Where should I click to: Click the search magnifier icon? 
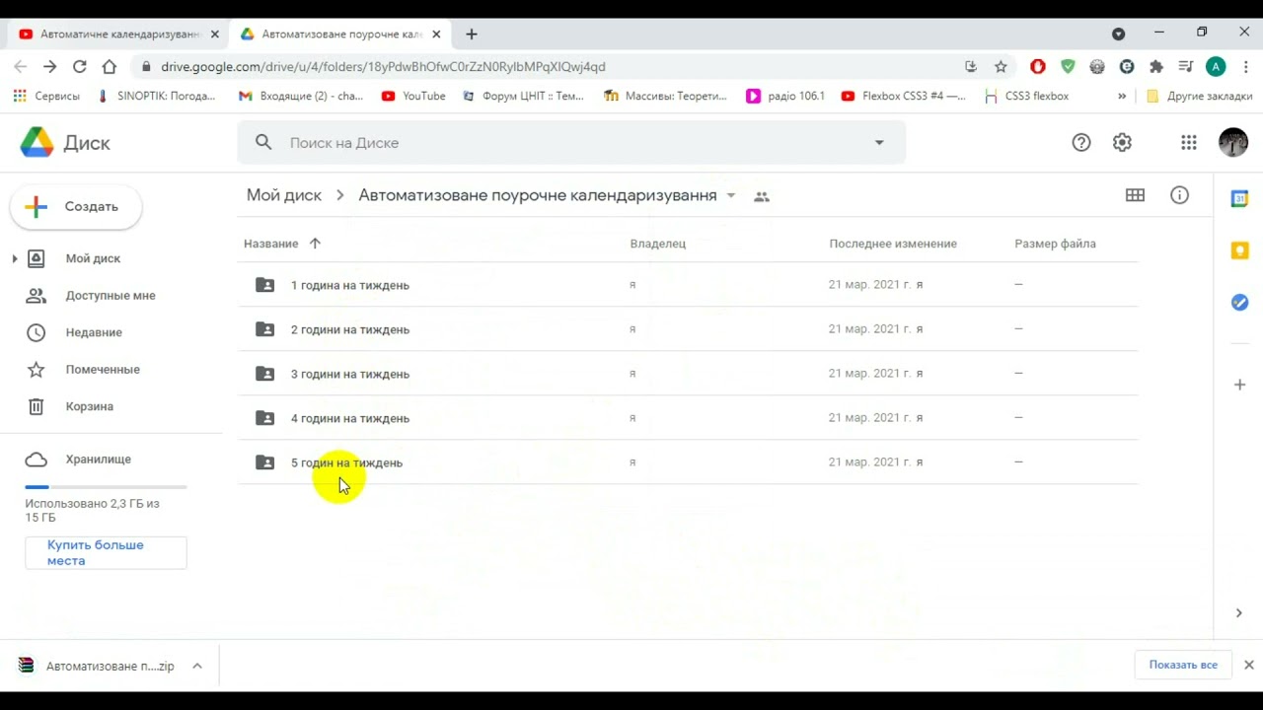pos(263,143)
